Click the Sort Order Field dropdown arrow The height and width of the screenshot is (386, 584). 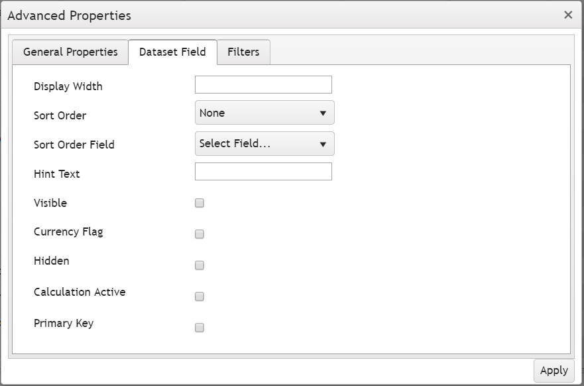pos(324,143)
